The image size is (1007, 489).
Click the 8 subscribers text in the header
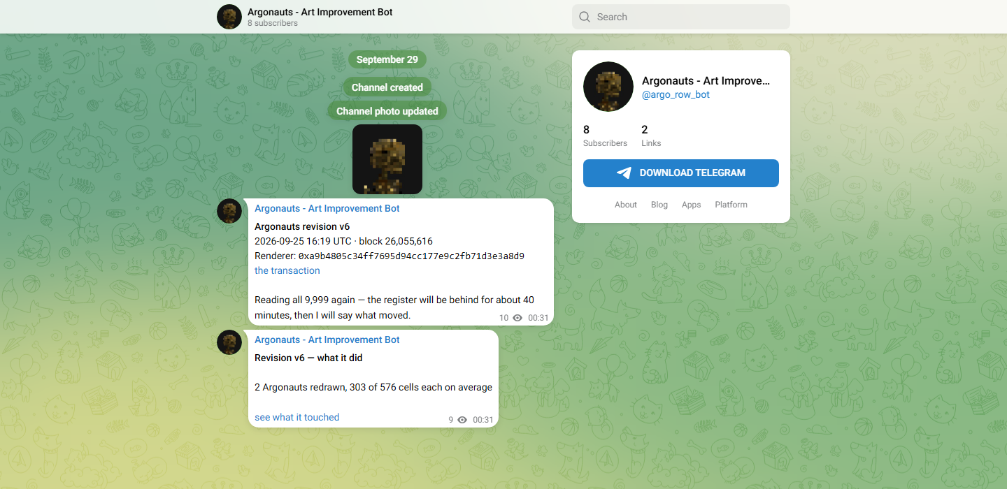[273, 23]
